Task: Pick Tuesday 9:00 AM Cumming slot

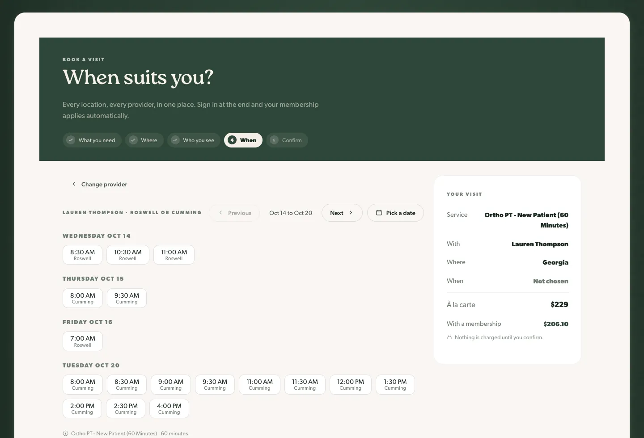Action: 171,384
